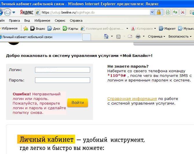Click the Refresh page icon

[x=175, y=12]
